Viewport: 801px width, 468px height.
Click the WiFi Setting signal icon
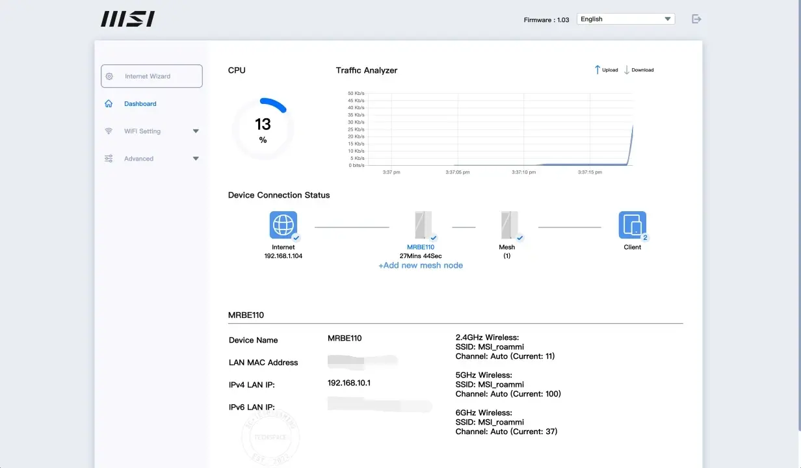point(109,131)
